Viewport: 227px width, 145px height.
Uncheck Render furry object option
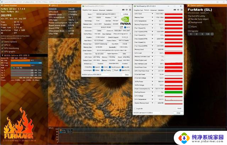(x=189, y=19)
